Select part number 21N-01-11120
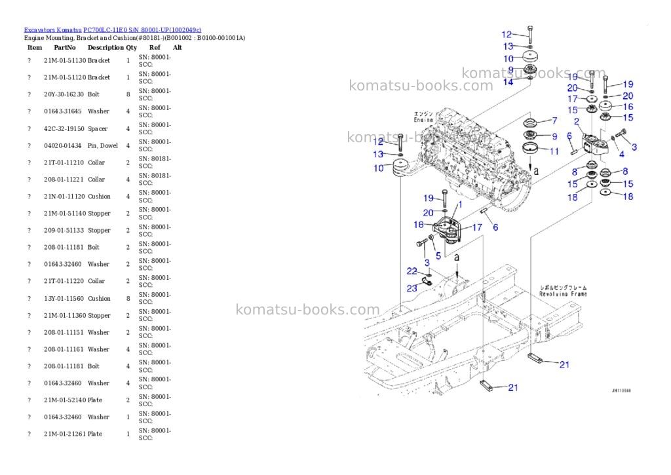The height and width of the screenshot is (475, 671). click(x=64, y=197)
